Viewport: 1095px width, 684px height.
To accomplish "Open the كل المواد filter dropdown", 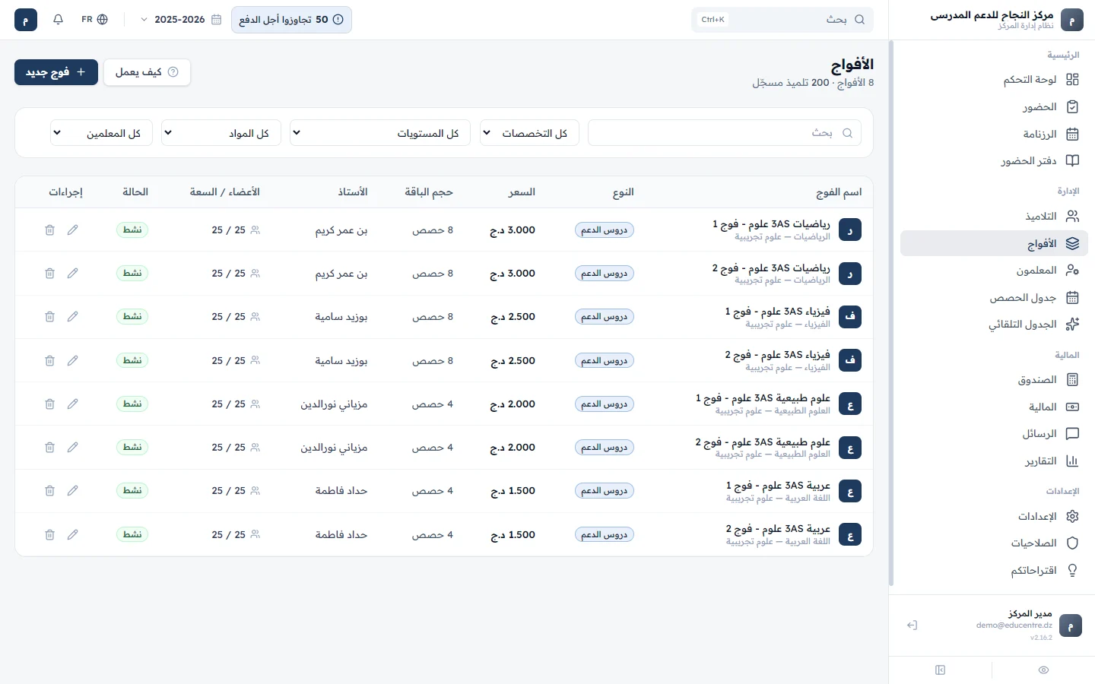I will coord(221,133).
